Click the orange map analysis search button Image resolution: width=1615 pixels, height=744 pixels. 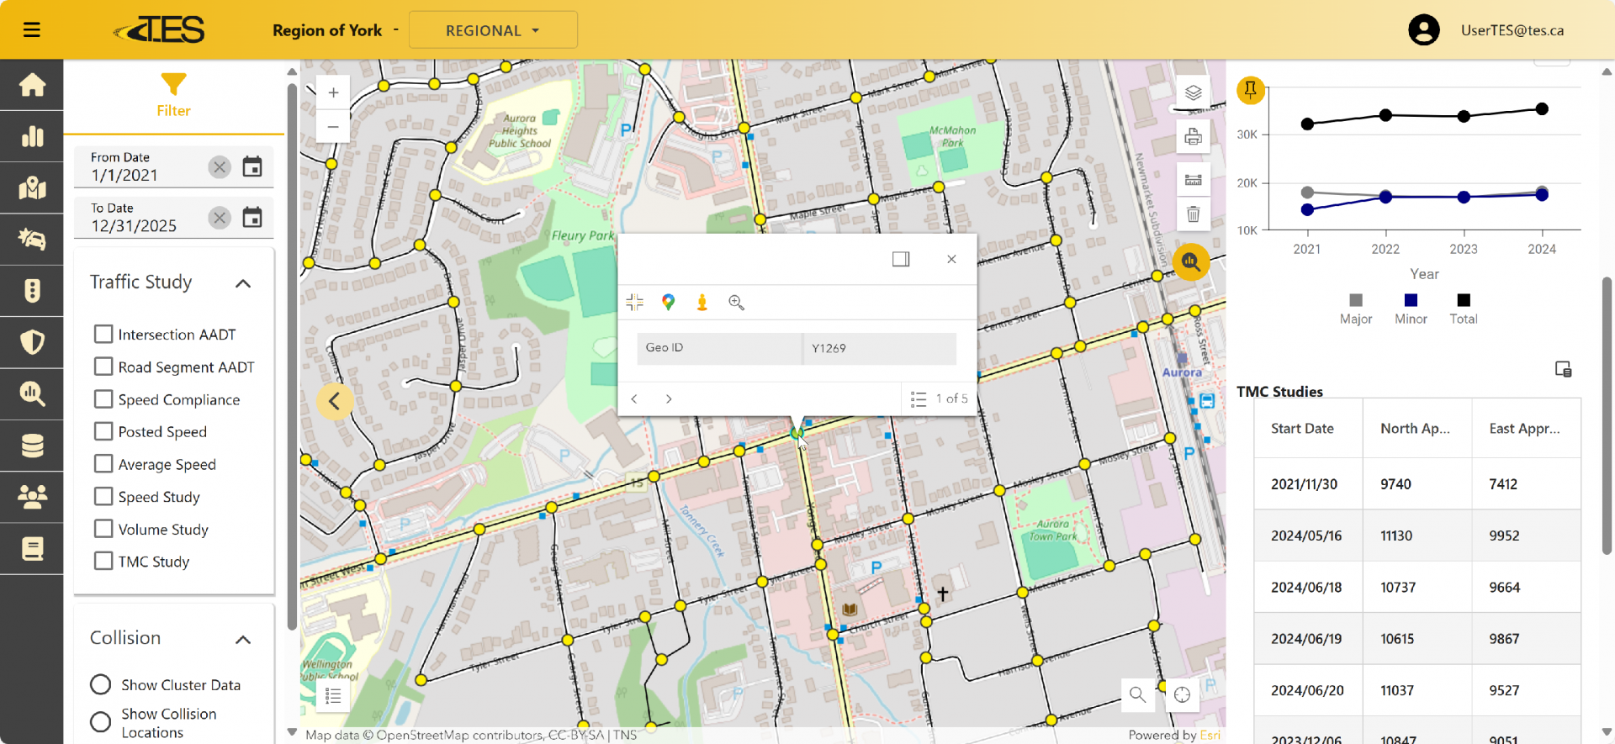click(x=1190, y=262)
